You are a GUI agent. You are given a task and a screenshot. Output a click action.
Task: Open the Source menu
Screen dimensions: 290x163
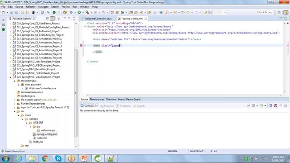(x=19, y=7)
